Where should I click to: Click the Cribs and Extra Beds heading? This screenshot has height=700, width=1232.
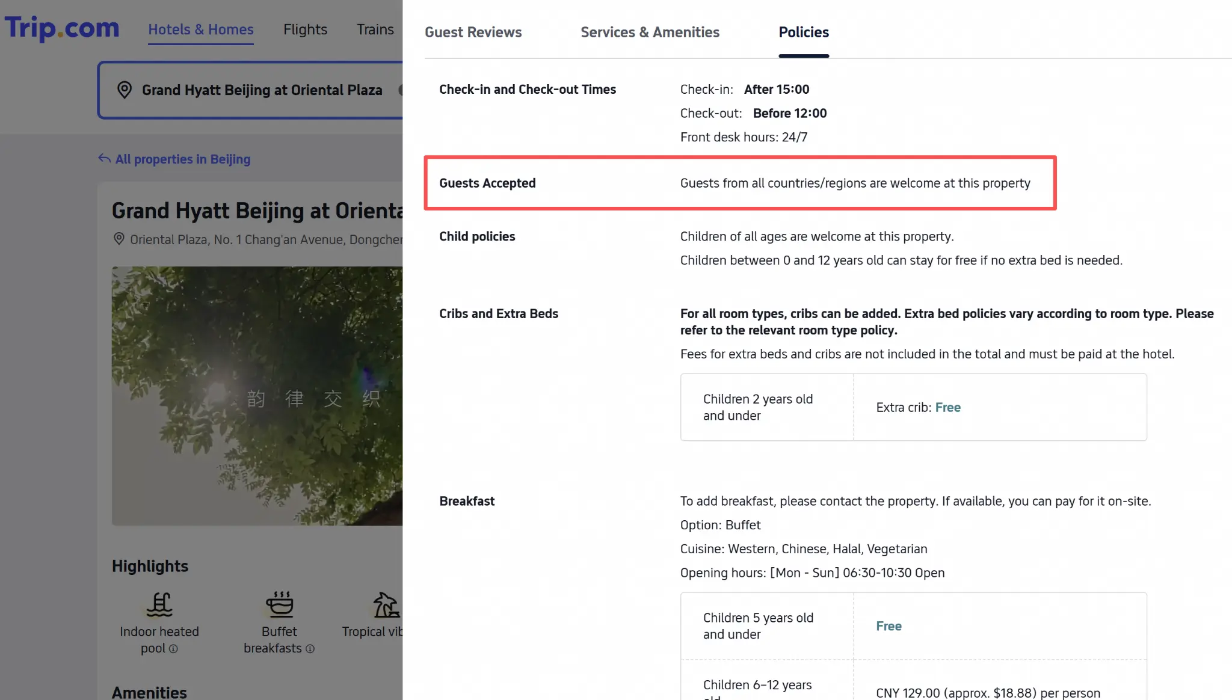499,313
